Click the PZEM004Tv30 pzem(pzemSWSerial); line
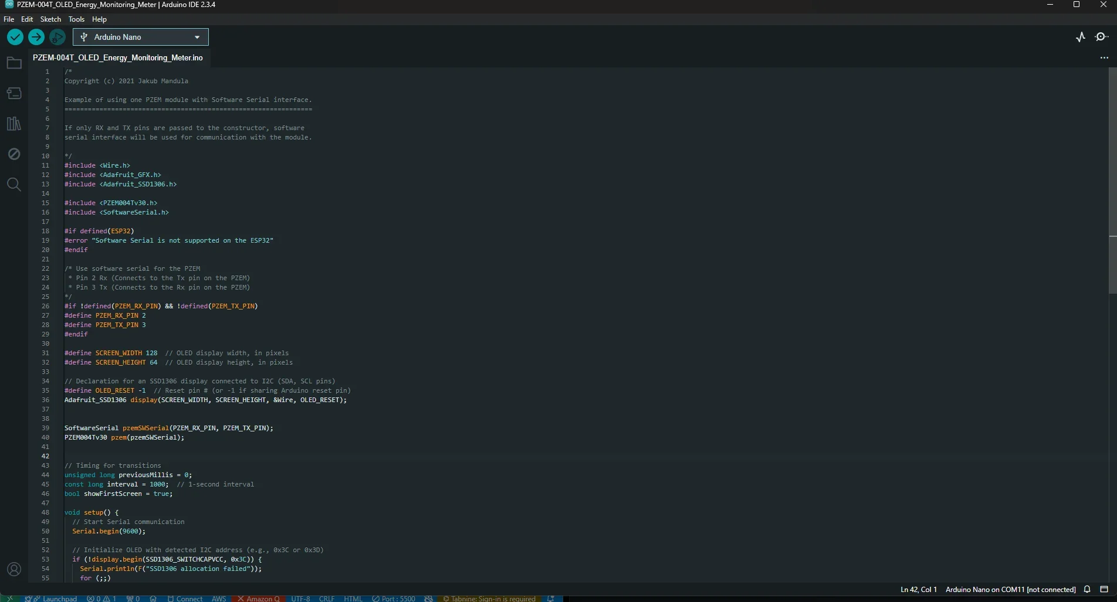 click(x=124, y=437)
